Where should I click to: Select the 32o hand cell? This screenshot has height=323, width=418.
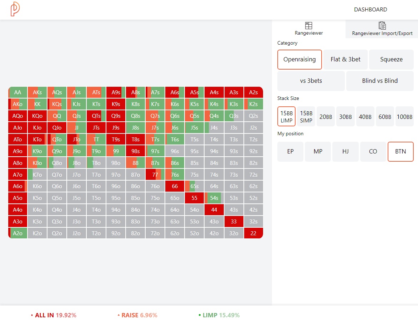(x=234, y=233)
